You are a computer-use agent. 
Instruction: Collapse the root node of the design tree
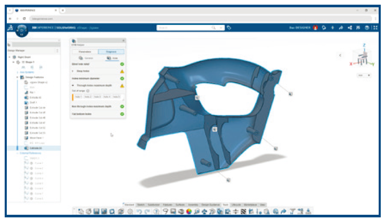tap(9, 57)
